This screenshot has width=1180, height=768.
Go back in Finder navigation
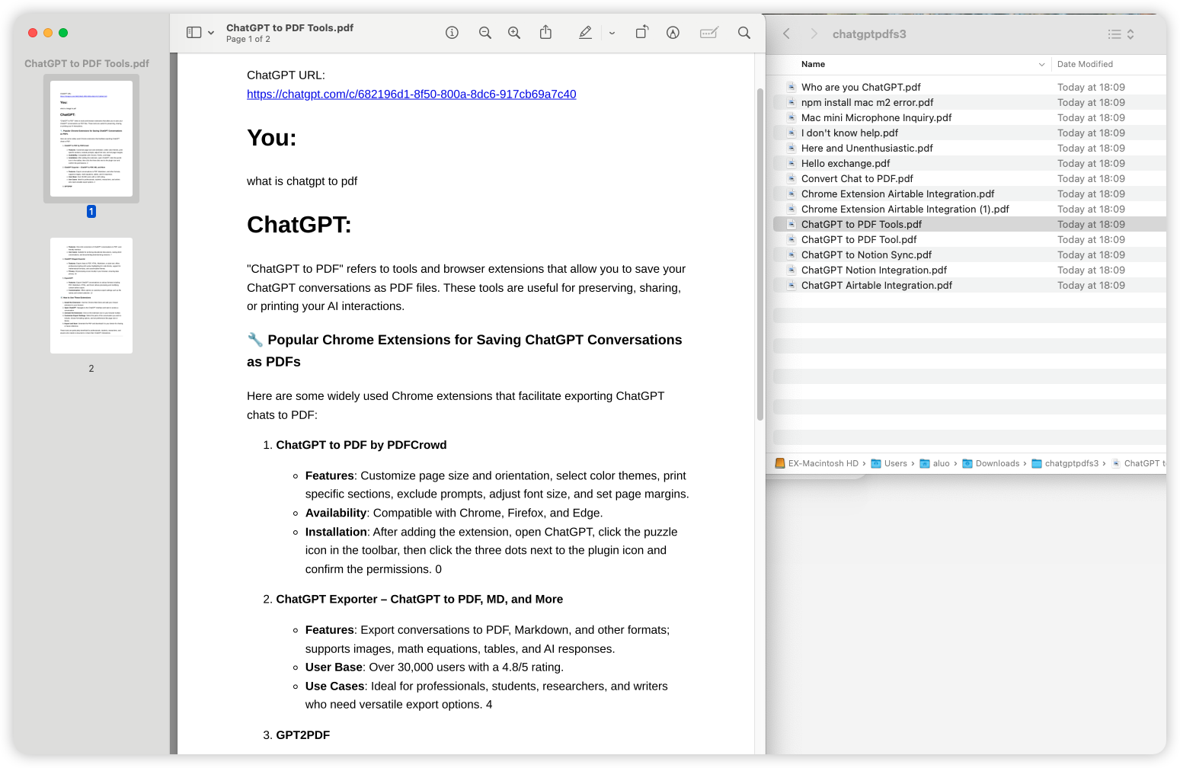coord(786,34)
